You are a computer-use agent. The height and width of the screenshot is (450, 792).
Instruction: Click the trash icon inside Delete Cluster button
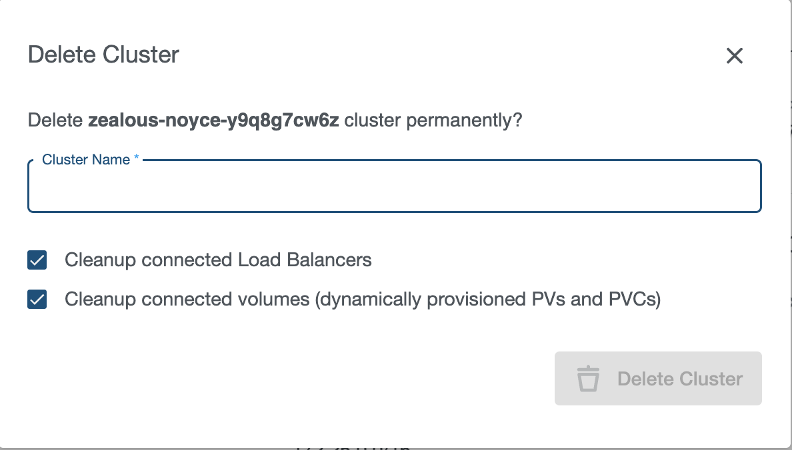click(589, 378)
